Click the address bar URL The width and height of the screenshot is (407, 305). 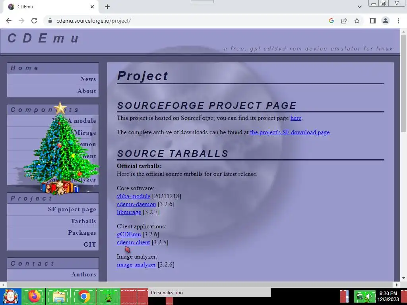click(93, 21)
